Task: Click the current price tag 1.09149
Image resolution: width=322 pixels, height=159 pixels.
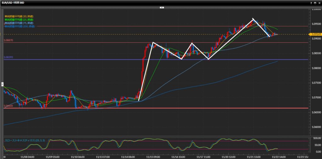Action: pos(315,34)
